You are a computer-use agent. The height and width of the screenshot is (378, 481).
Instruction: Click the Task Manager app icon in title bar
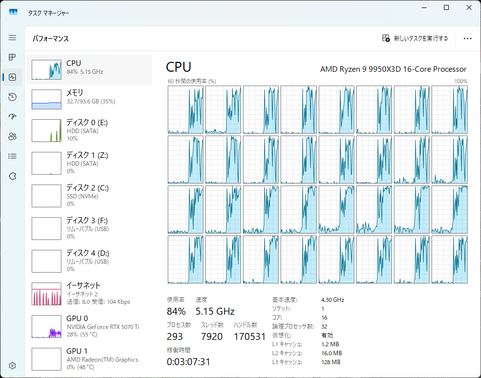pyautogui.click(x=13, y=12)
